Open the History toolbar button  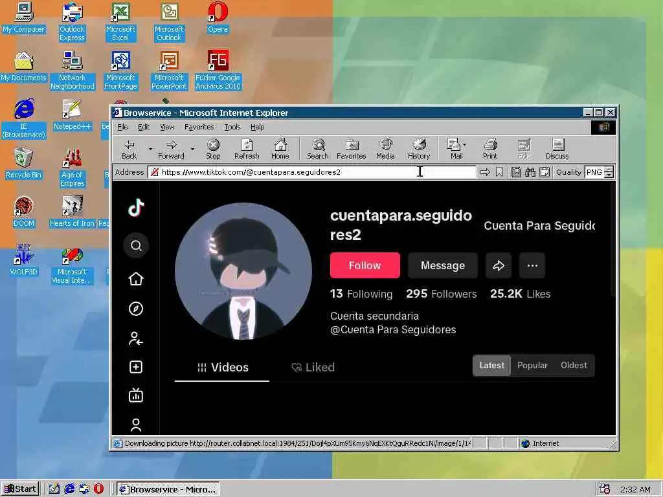tap(419, 149)
